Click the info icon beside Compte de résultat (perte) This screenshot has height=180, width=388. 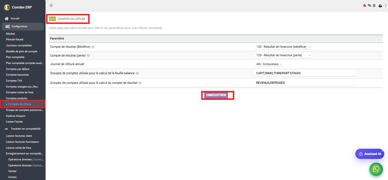tap(88, 55)
